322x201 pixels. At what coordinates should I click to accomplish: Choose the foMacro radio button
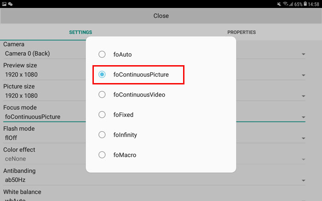(x=102, y=155)
